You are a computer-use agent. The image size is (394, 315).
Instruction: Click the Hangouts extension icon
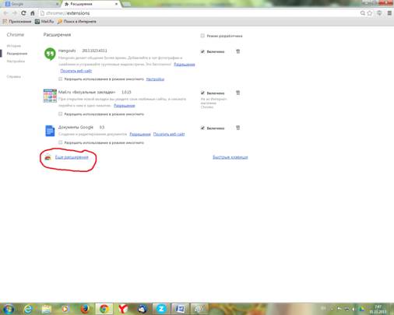coord(50,54)
